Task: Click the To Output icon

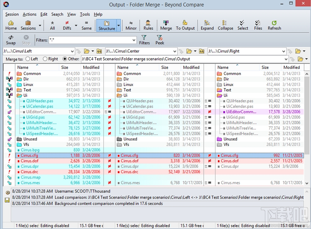Action: click(185, 25)
